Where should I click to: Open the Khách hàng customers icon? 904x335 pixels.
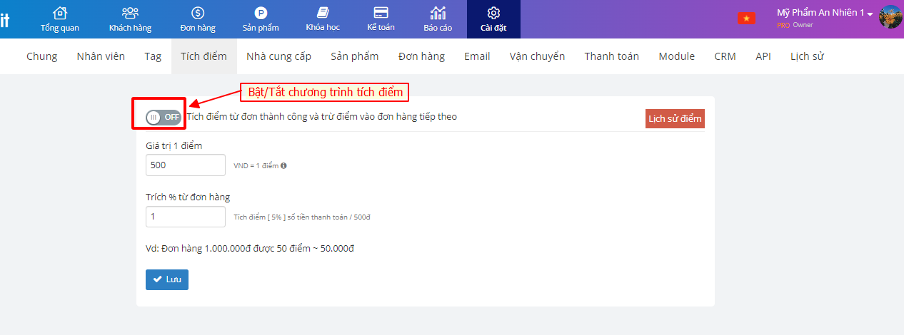pos(130,14)
